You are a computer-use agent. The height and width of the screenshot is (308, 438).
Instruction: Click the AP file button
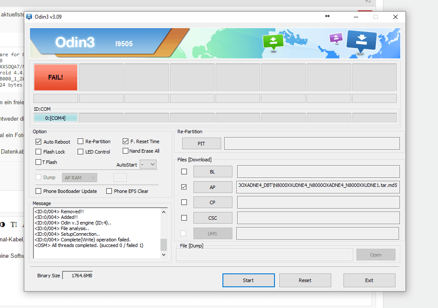(x=212, y=187)
